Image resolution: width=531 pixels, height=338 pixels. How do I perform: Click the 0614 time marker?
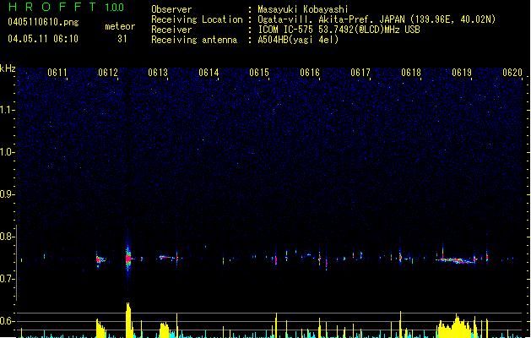209,73
